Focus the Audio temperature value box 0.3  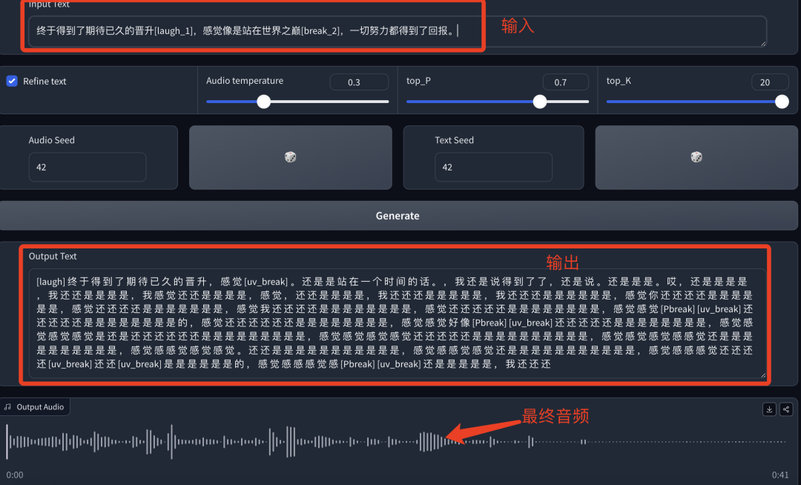(359, 82)
